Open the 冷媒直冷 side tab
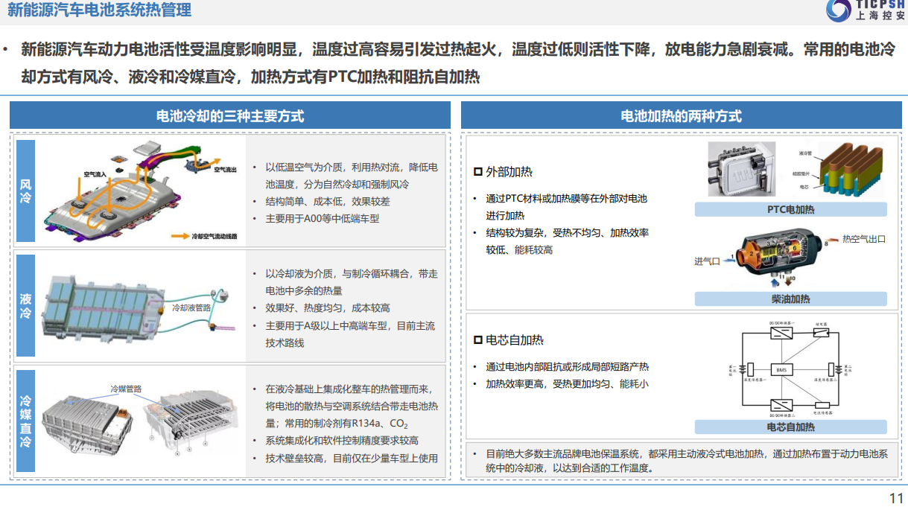This screenshot has width=908, height=507. [x=26, y=421]
